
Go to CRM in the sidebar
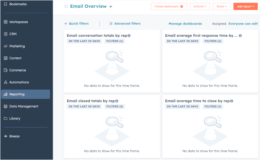pyautogui.click(x=13, y=34)
